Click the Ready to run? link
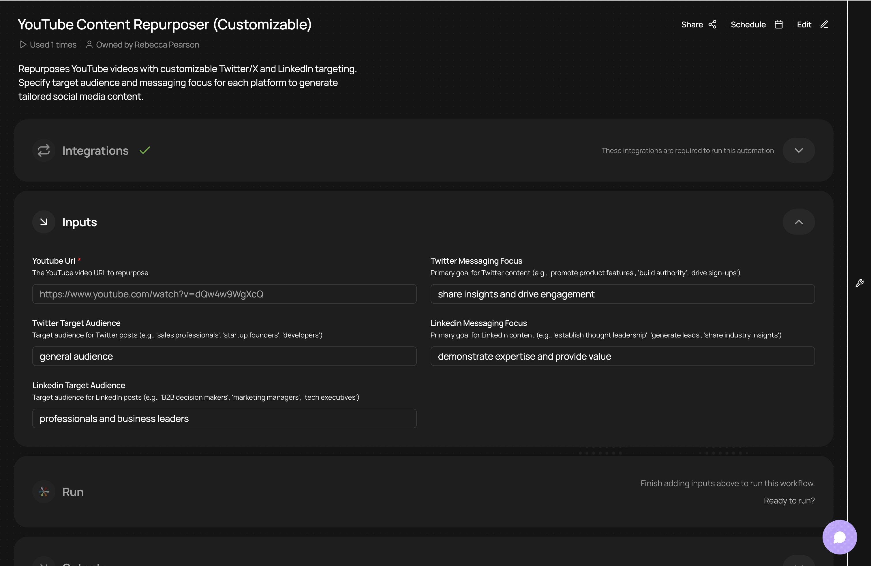Image resolution: width=871 pixels, height=566 pixels. coord(789,501)
